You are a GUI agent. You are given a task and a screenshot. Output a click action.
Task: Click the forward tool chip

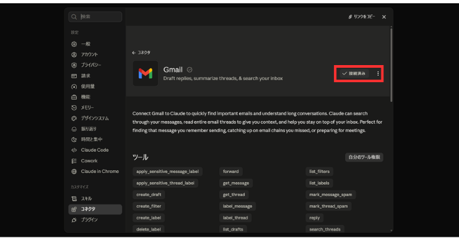(x=231, y=172)
